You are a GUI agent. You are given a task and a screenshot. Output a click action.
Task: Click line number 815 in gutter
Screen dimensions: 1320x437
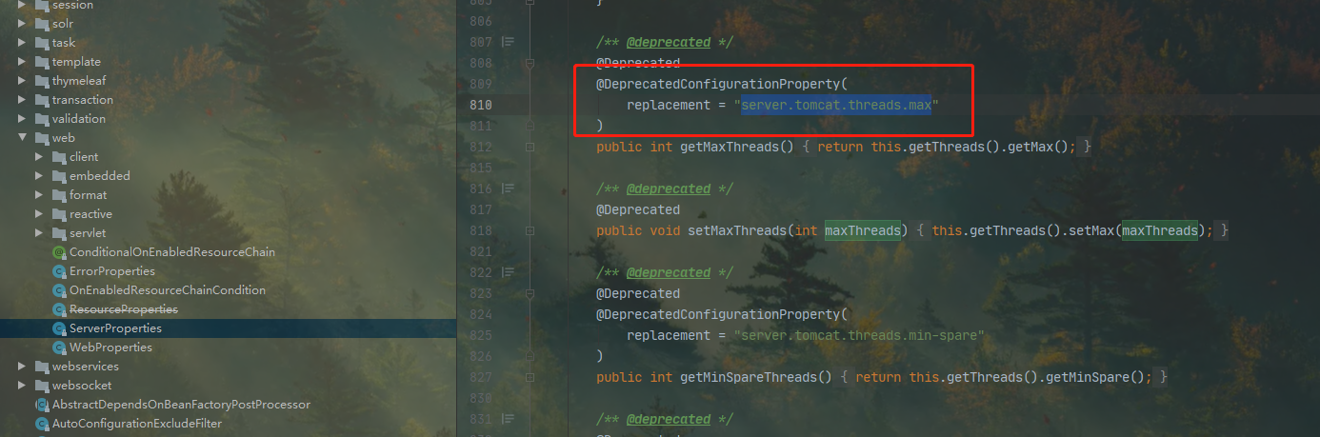[x=481, y=168]
